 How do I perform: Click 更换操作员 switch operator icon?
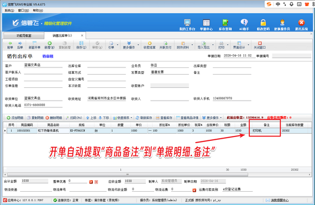pyautogui.click(x=282, y=25)
